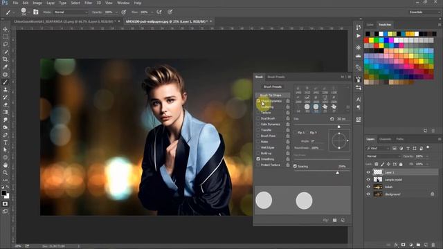The width and height of the screenshot is (443, 249).
Task: Click the Scattering option
Action: click(x=267, y=107)
